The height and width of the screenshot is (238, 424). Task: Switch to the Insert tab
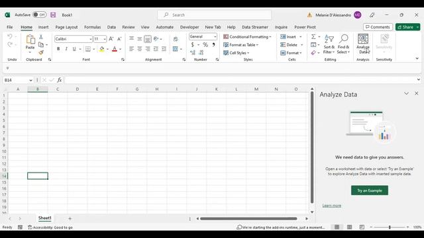click(x=43, y=27)
